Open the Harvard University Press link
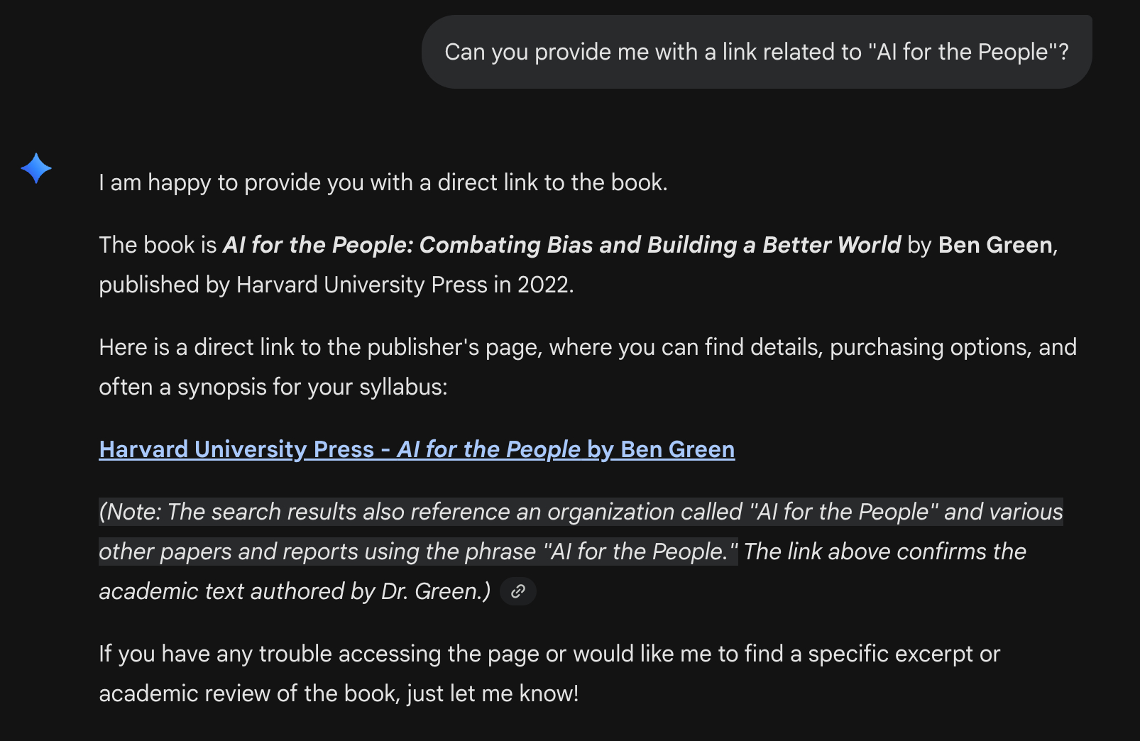The width and height of the screenshot is (1140, 741). (x=236, y=449)
